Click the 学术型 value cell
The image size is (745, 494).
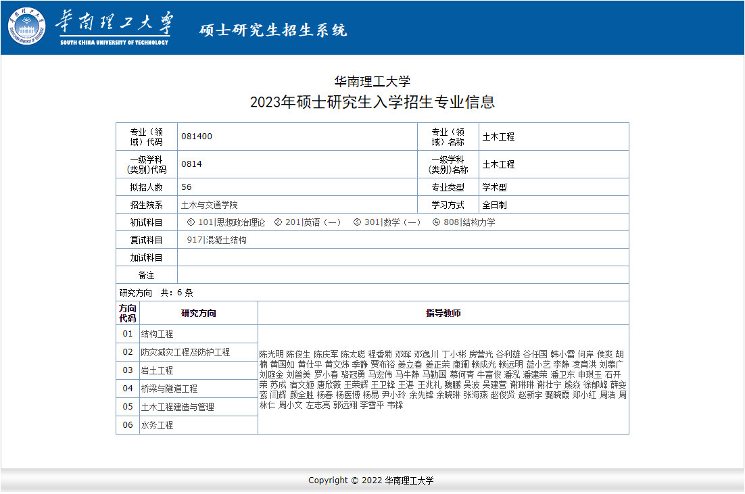(x=554, y=187)
